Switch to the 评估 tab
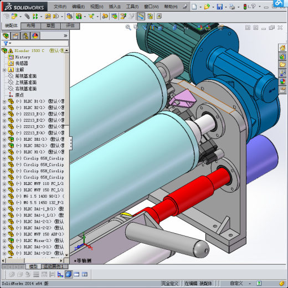288x288 pixels. click(x=70, y=25)
